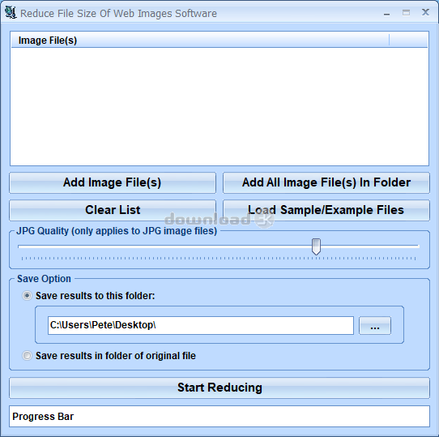Click the narrow column header right of Image File(s)
Image resolution: width=439 pixels, height=437 pixels.
click(x=408, y=41)
